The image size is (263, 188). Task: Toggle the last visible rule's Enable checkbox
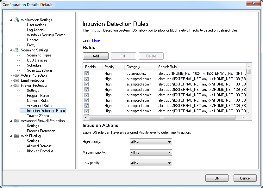(87, 111)
